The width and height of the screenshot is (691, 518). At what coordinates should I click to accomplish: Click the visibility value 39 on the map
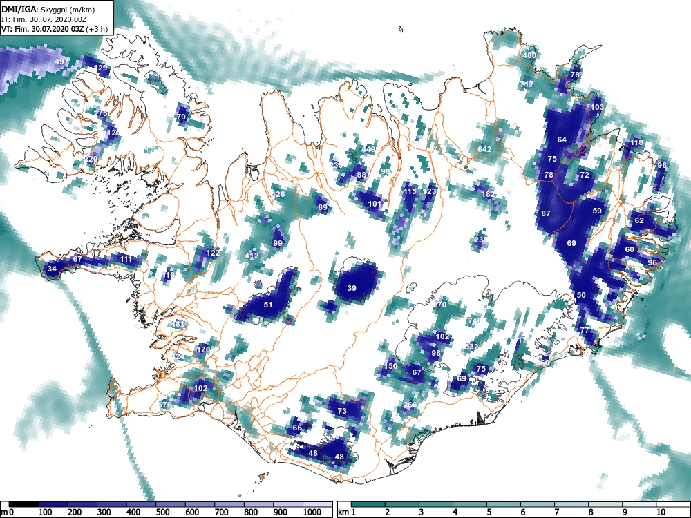tap(352, 288)
